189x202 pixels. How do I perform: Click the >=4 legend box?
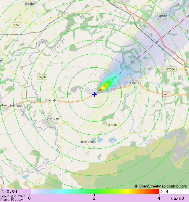(x=174, y=191)
